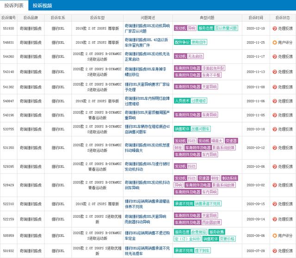The image size is (296, 258).
Task: Open the 天窗异响雨刮器抖动异响 complaint link
Action: pos(145,219)
